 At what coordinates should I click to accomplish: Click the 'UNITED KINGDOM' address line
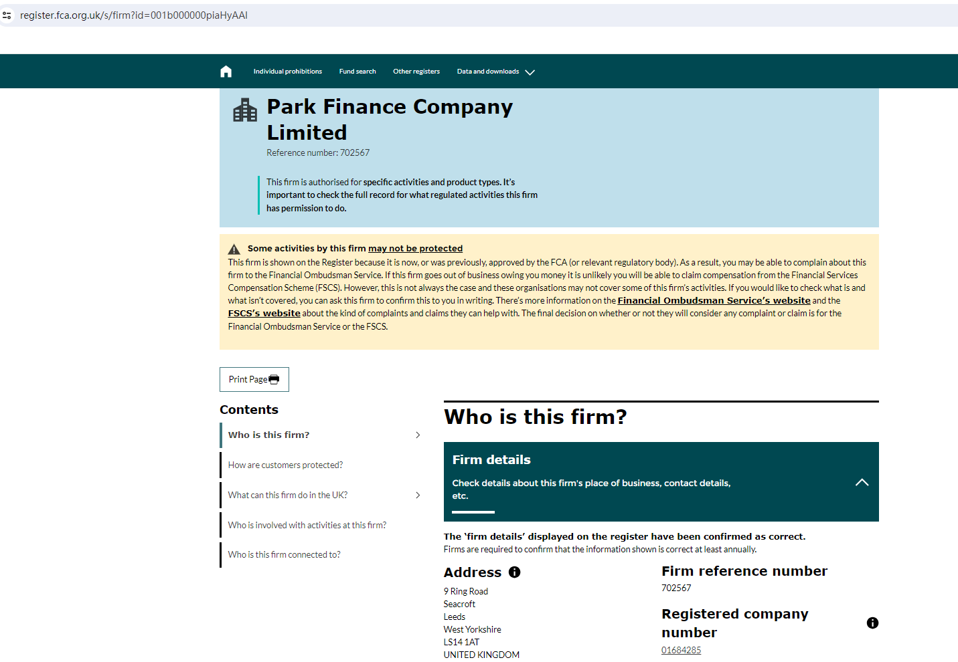tap(481, 655)
